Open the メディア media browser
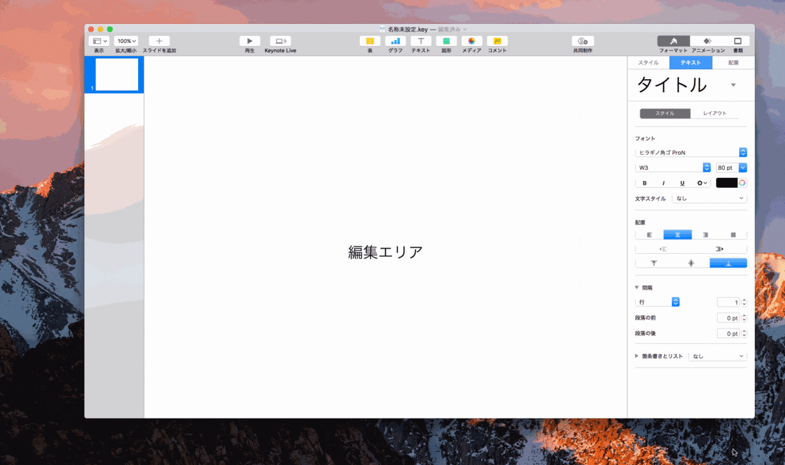Image resolution: width=785 pixels, height=465 pixels. 472,41
